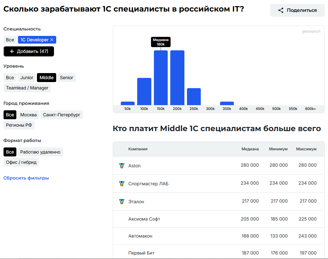Viewport: 328px width, 259px height.
Task: Click the gold medal icon next to Aston
Action: point(122,166)
